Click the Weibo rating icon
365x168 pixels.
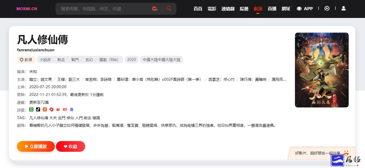pos(58,109)
